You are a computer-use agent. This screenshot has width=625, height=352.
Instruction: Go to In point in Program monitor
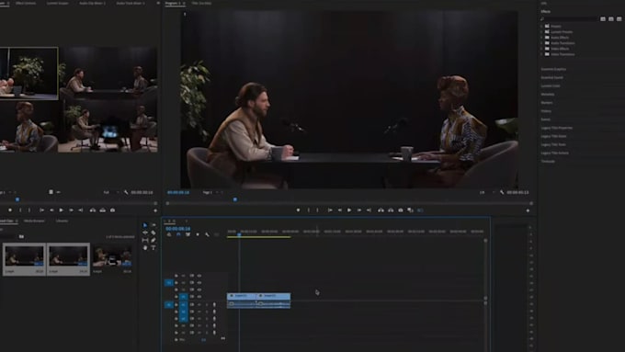point(330,210)
